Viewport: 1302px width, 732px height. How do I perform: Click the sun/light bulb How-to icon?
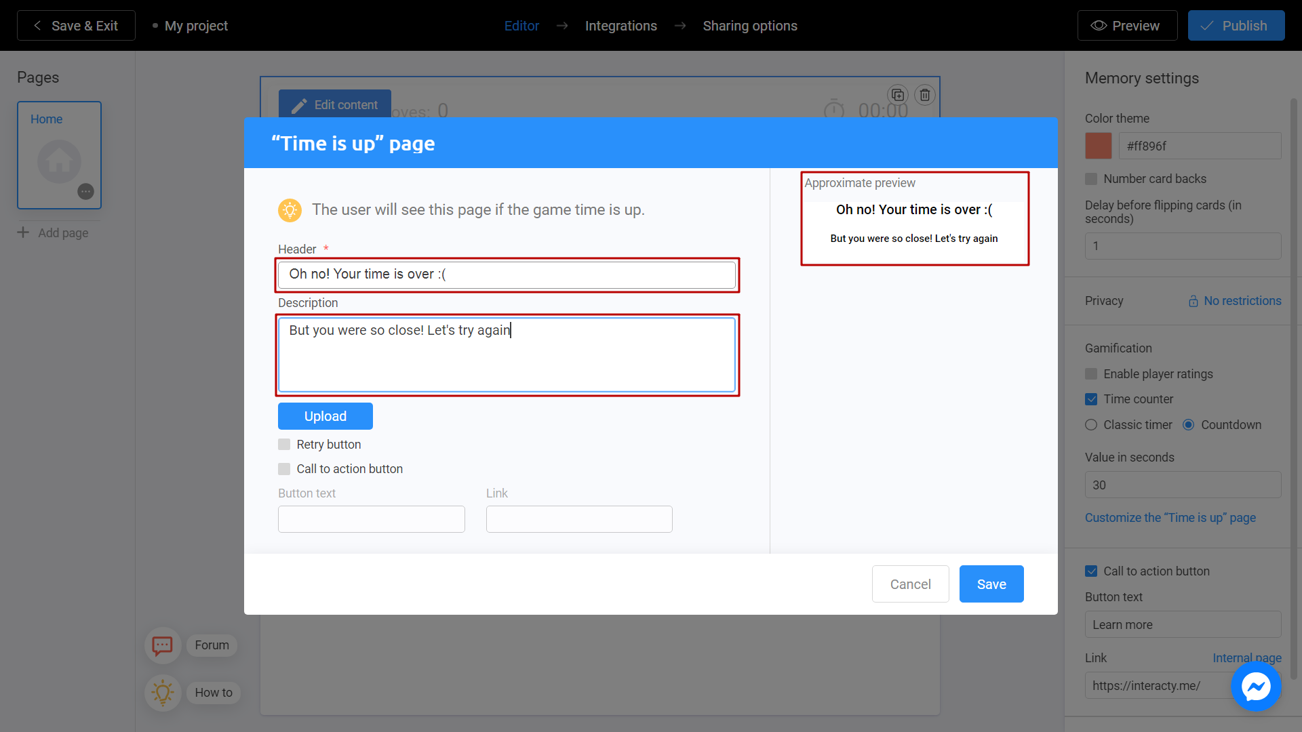(x=162, y=692)
